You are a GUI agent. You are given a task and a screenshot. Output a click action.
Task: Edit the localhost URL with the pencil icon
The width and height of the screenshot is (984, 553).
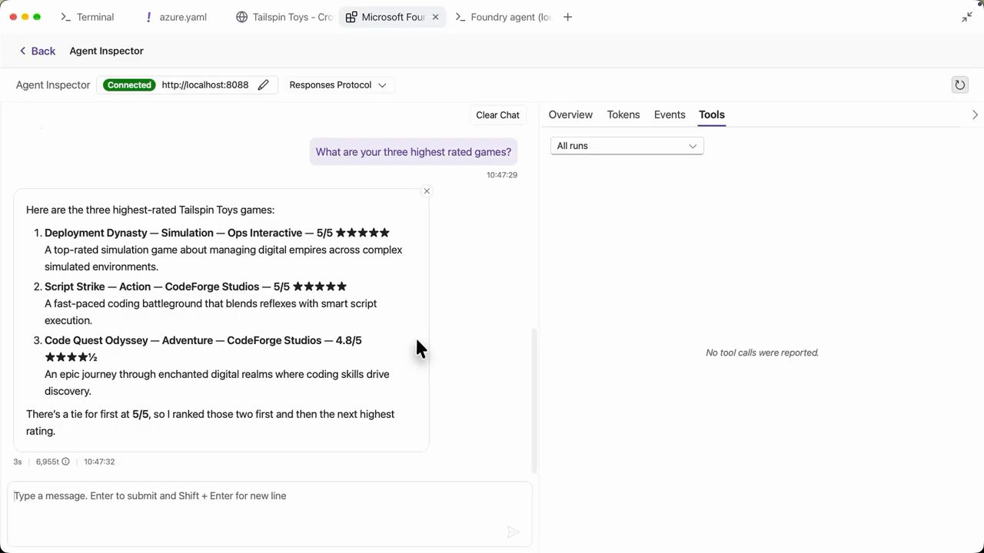264,85
